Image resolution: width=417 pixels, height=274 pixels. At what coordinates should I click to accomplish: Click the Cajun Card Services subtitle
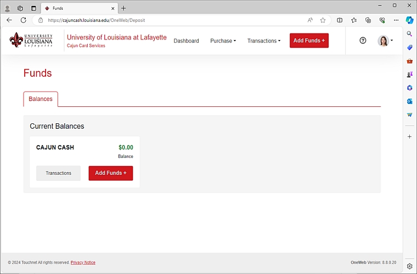tap(86, 45)
